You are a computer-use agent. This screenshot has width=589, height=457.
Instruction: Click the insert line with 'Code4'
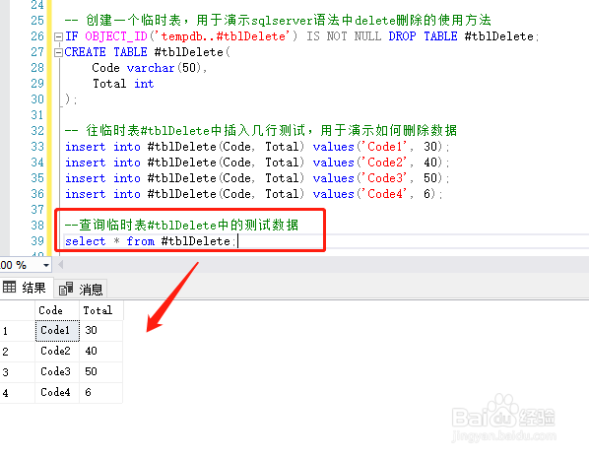click(254, 194)
